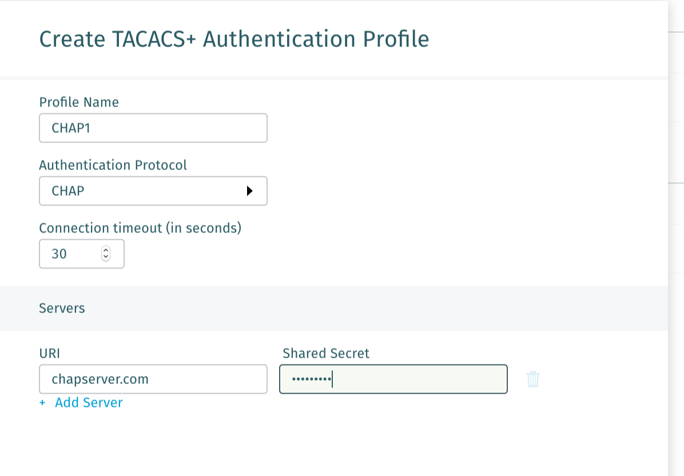Click the Servers section header
Image resolution: width=684 pixels, height=476 pixels.
(x=62, y=308)
